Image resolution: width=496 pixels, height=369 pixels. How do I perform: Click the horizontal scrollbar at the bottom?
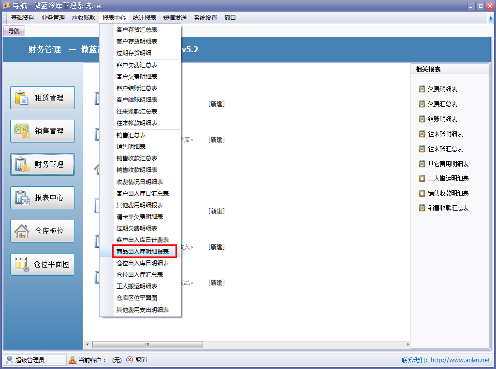point(147,344)
